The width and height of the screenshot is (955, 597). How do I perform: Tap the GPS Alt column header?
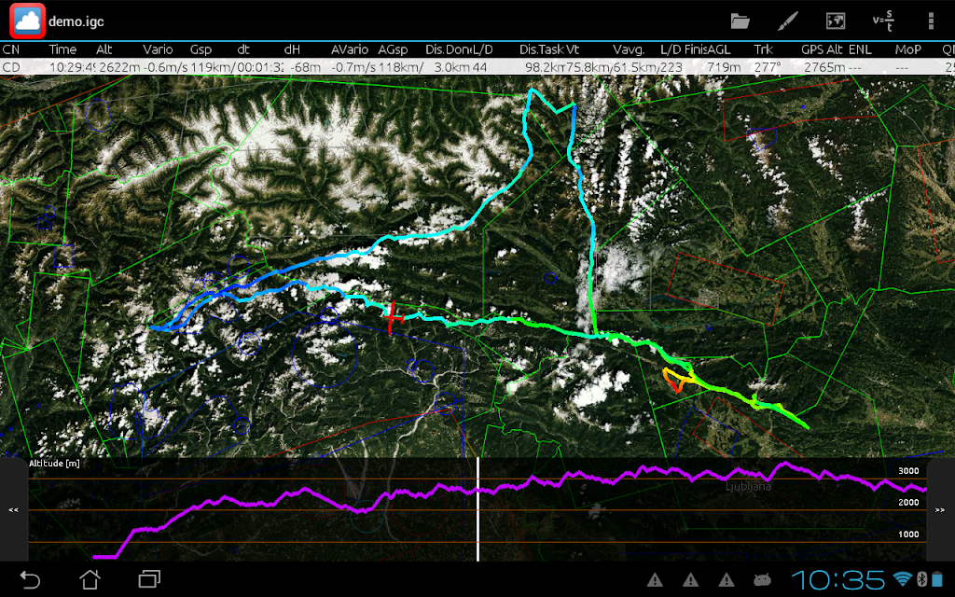tap(822, 49)
